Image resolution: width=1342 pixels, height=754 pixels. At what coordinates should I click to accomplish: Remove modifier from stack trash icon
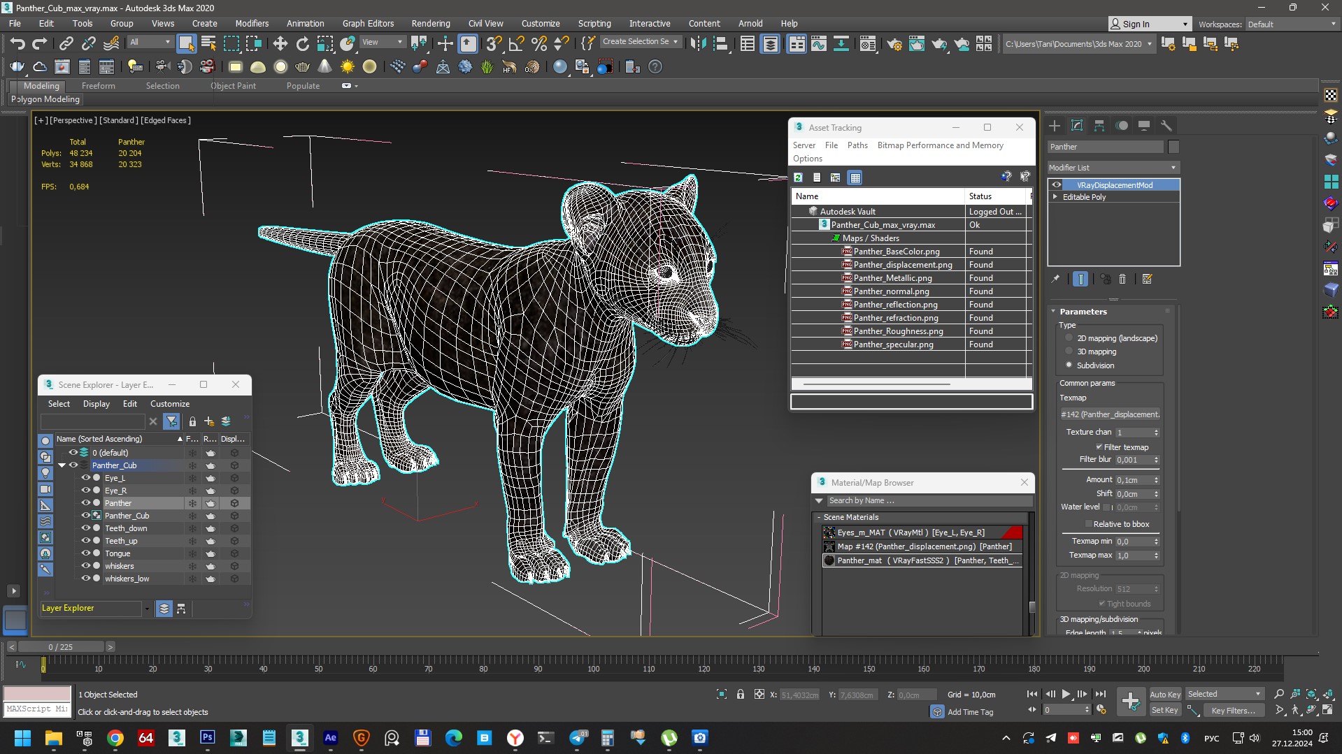[1122, 279]
